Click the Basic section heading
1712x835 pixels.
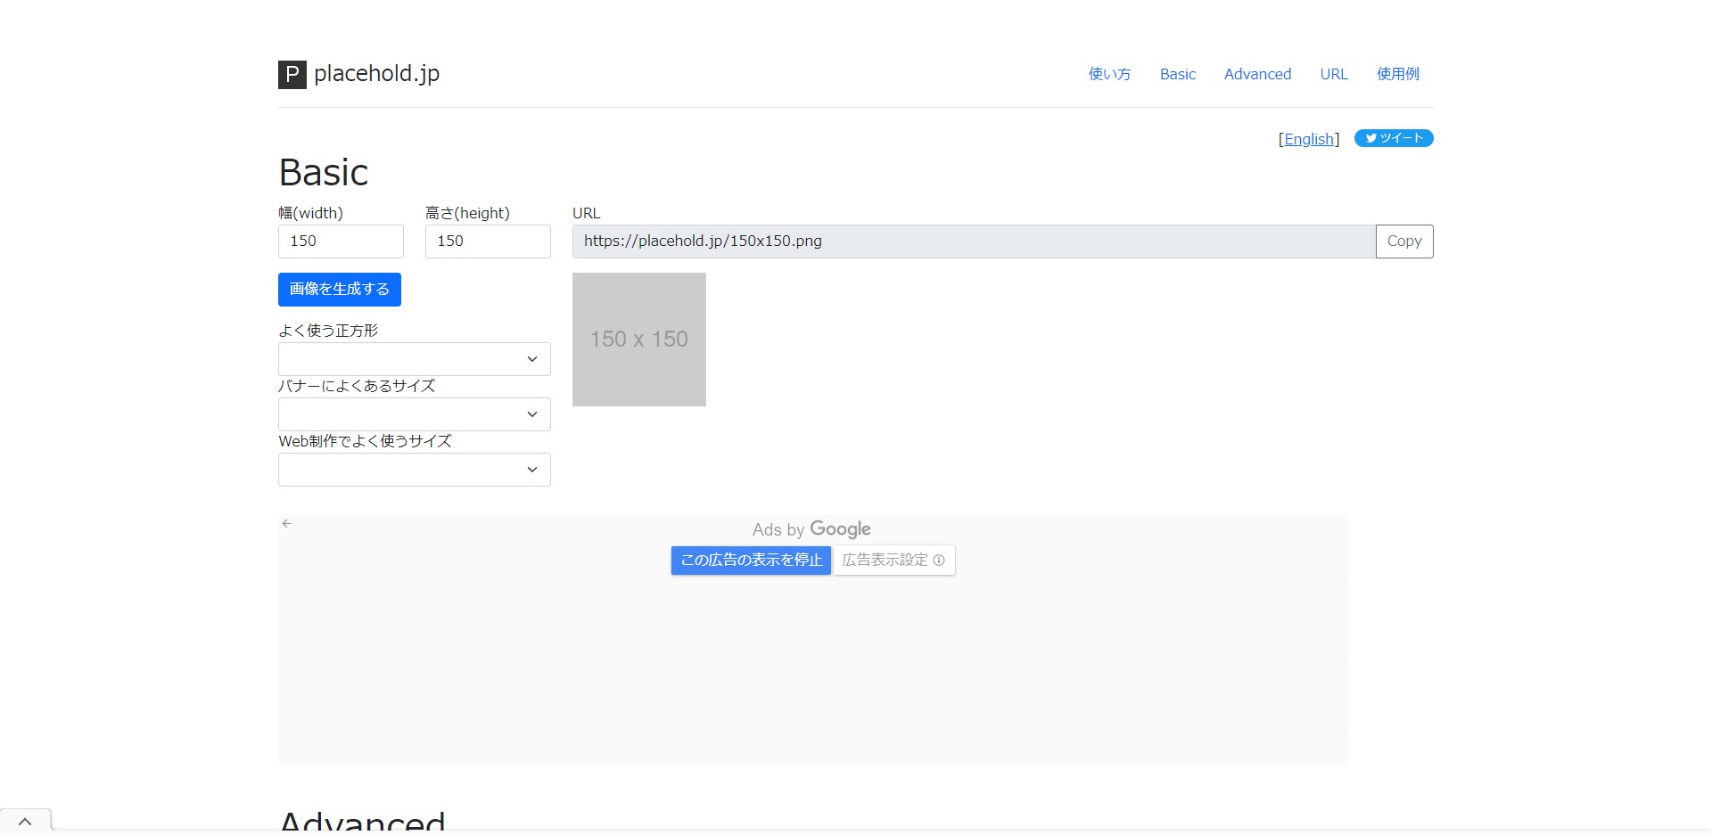[x=324, y=172]
